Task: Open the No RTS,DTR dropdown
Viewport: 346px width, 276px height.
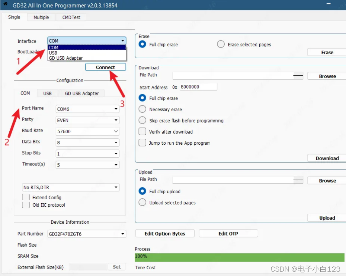Action: pyautogui.click(x=71, y=187)
